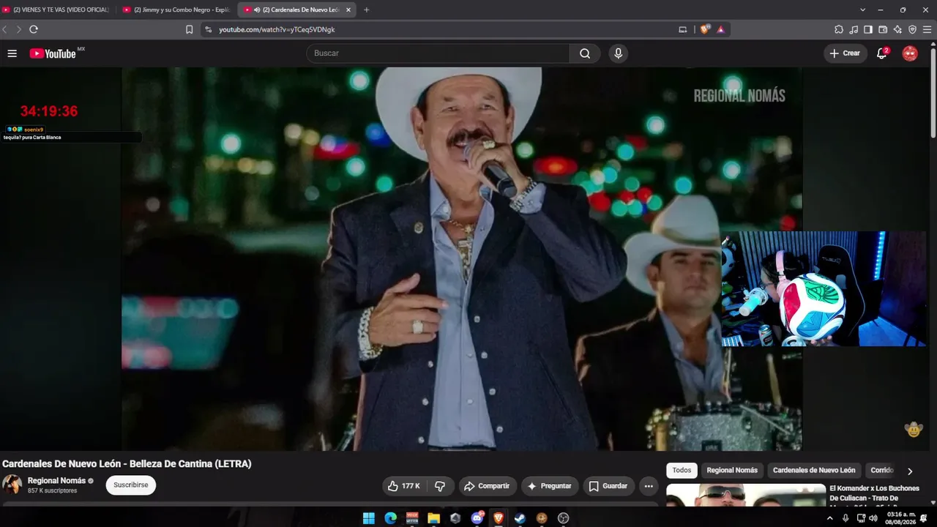Open Brave Rewards triangle icon
The height and width of the screenshot is (527, 937).
coord(721,30)
